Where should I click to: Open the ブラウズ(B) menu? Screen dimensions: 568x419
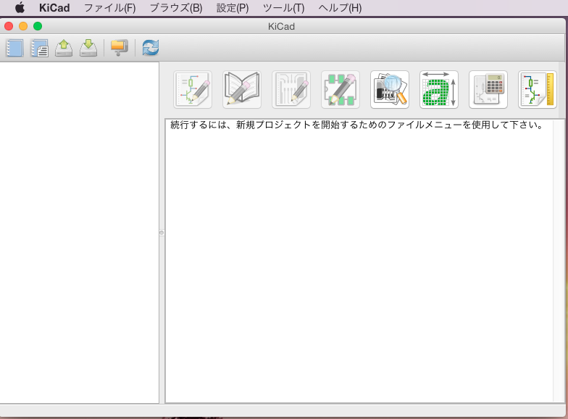point(176,7)
